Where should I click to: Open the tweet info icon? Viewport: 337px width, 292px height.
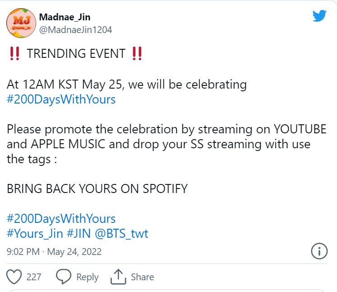[x=319, y=251]
